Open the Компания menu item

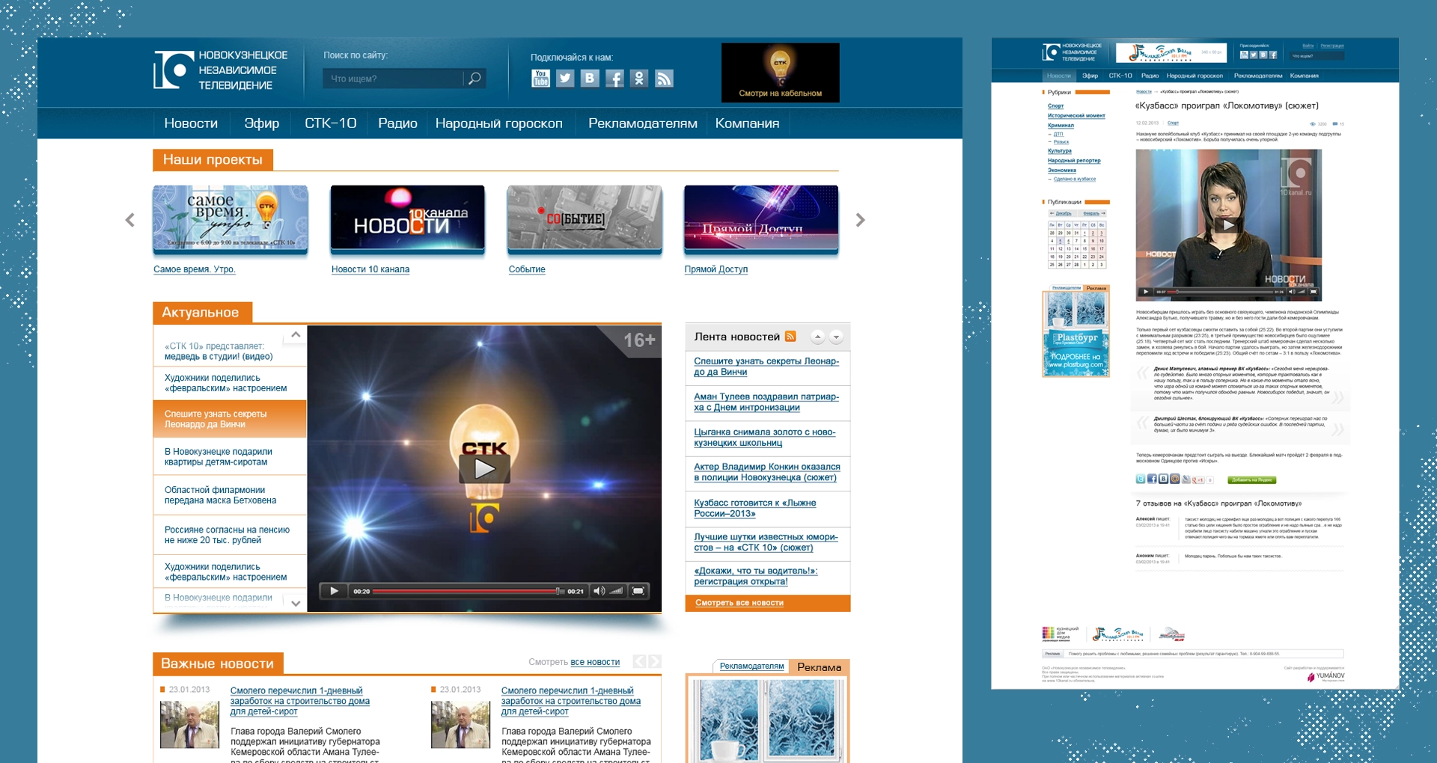[747, 123]
